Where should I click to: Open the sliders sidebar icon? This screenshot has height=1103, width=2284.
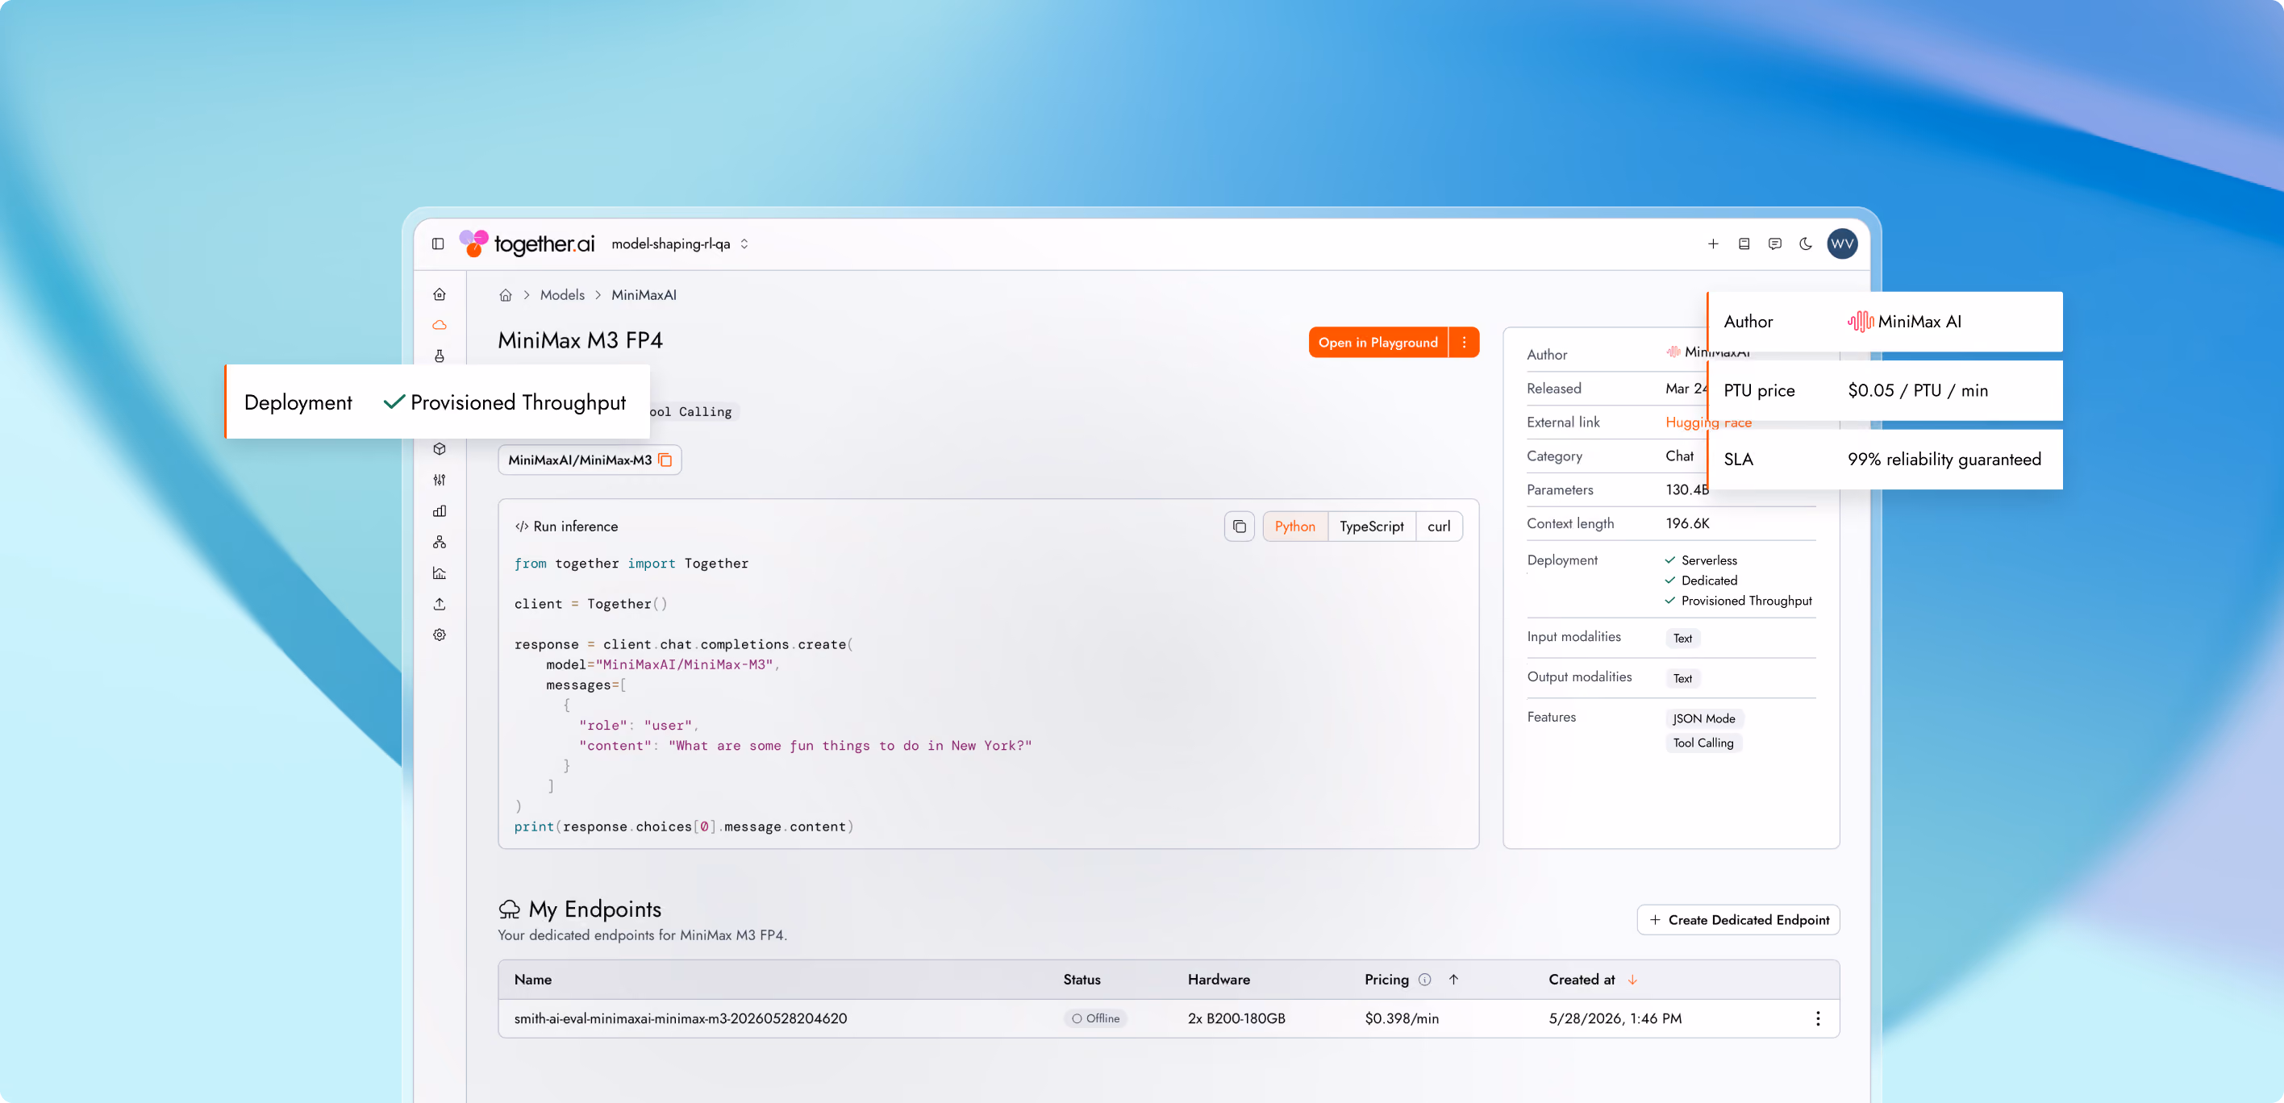pyautogui.click(x=440, y=480)
